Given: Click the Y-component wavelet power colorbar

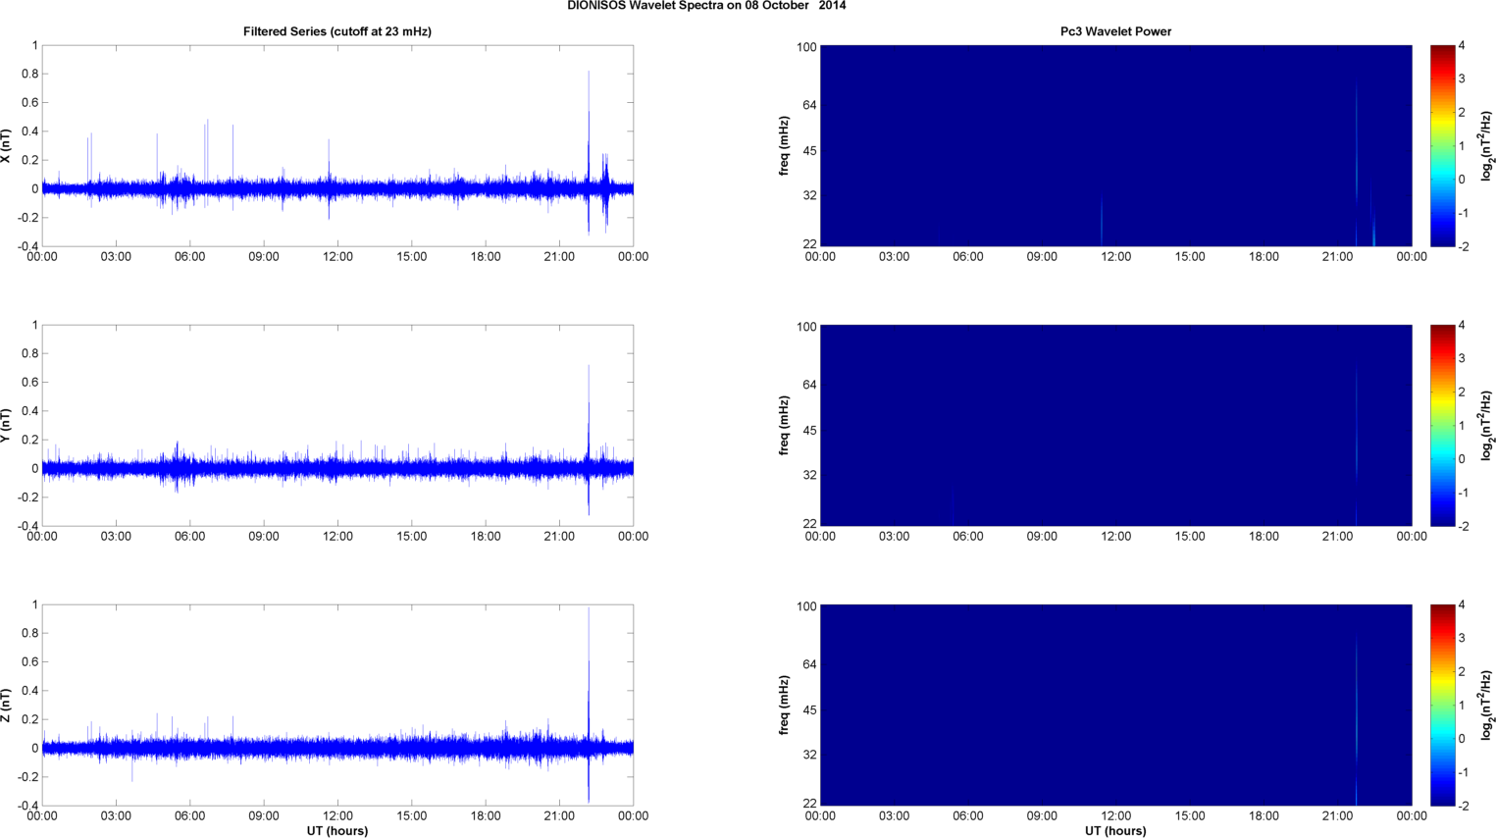Looking at the screenshot, I should click(1442, 426).
